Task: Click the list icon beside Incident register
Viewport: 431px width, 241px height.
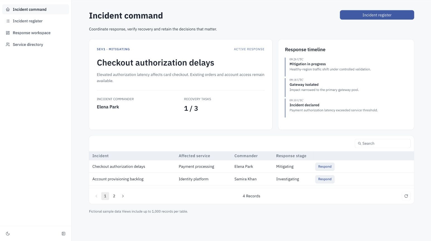Action: click(8, 21)
